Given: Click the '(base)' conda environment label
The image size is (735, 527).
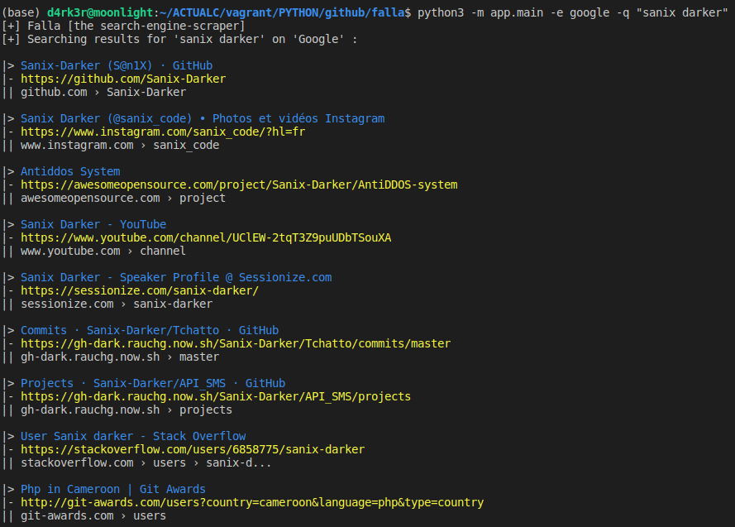Looking at the screenshot, I should [x=21, y=12].
